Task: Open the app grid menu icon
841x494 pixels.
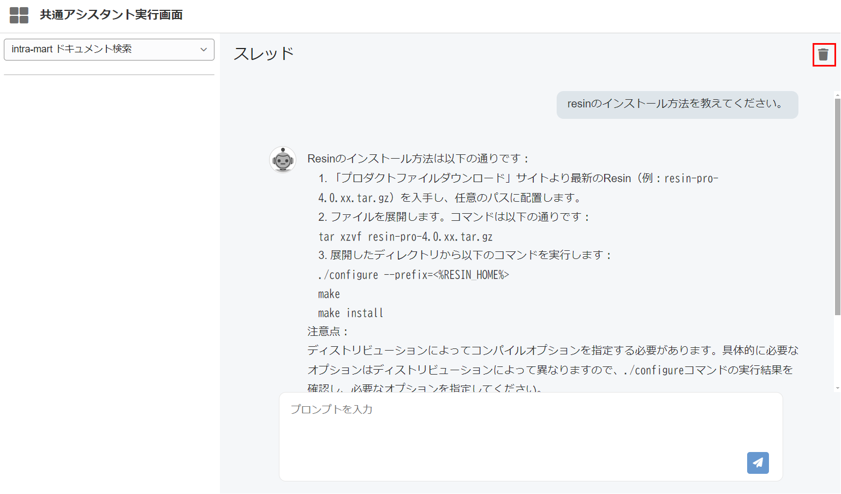Action: point(18,15)
